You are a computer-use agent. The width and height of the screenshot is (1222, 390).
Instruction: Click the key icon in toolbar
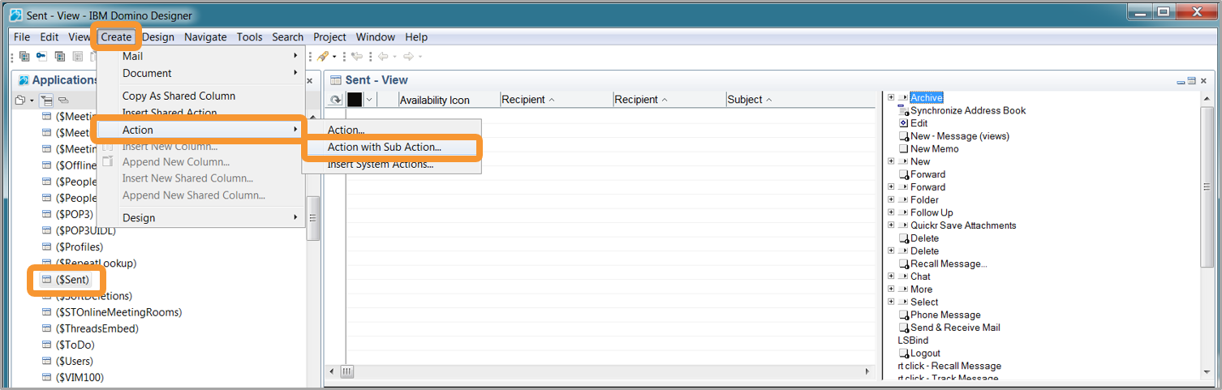(x=41, y=56)
